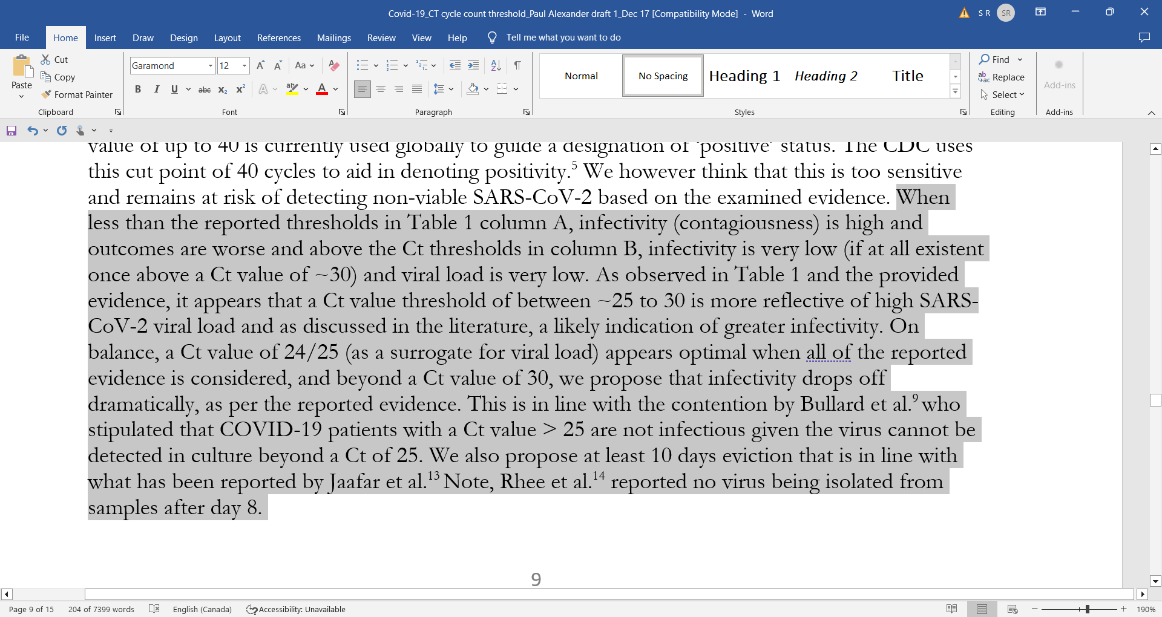
Task: Open the spelling and proofing status icon
Action: 154,609
